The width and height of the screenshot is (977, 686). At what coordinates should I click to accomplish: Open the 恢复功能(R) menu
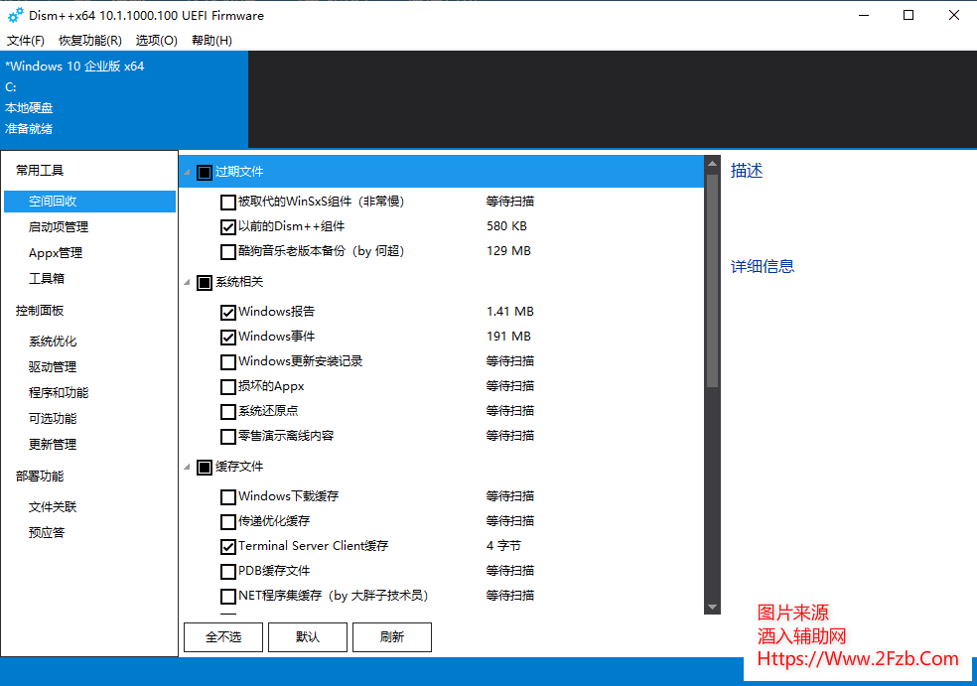(x=90, y=41)
